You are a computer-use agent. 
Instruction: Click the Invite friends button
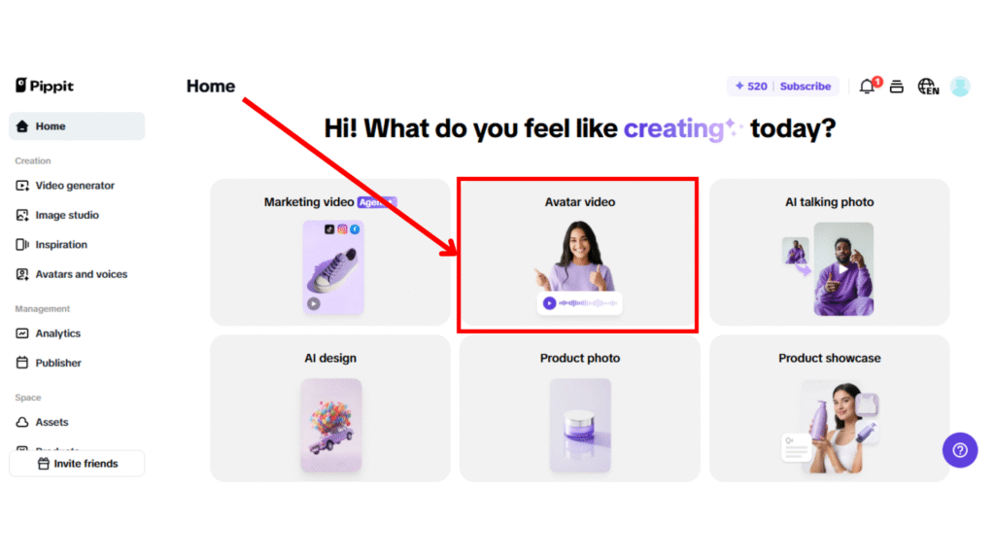(77, 464)
